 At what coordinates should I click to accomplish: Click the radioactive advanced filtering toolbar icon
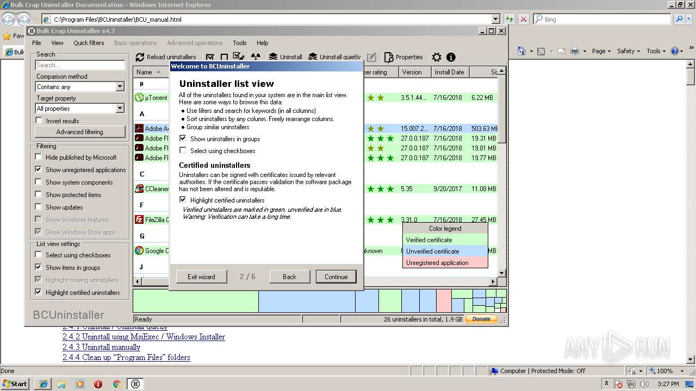(256, 57)
